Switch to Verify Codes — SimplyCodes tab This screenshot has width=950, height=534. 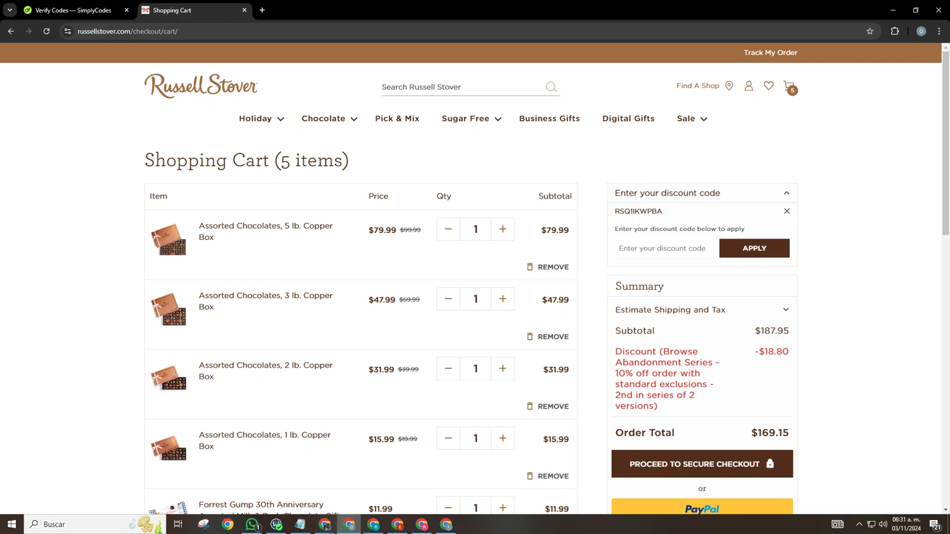click(73, 10)
